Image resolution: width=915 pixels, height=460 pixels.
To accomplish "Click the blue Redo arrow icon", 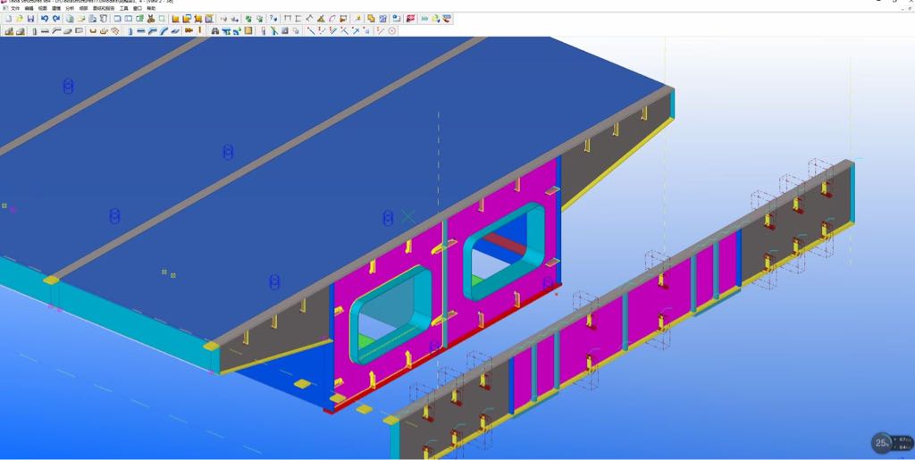I will [x=55, y=19].
